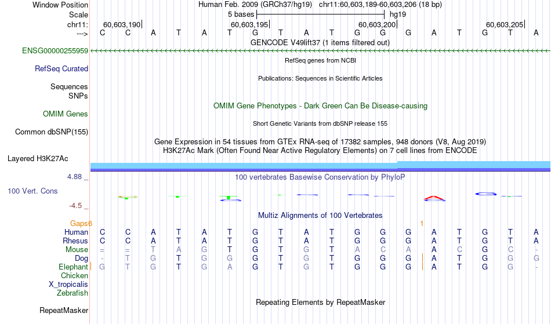Click the orange gap number 1 in Gaps row
The image size is (551, 324).
[x=422, y=224]
